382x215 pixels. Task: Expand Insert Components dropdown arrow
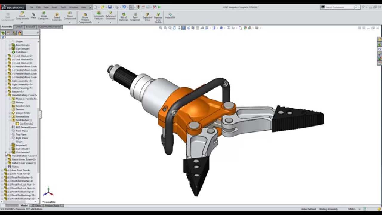tap(22, 22)
